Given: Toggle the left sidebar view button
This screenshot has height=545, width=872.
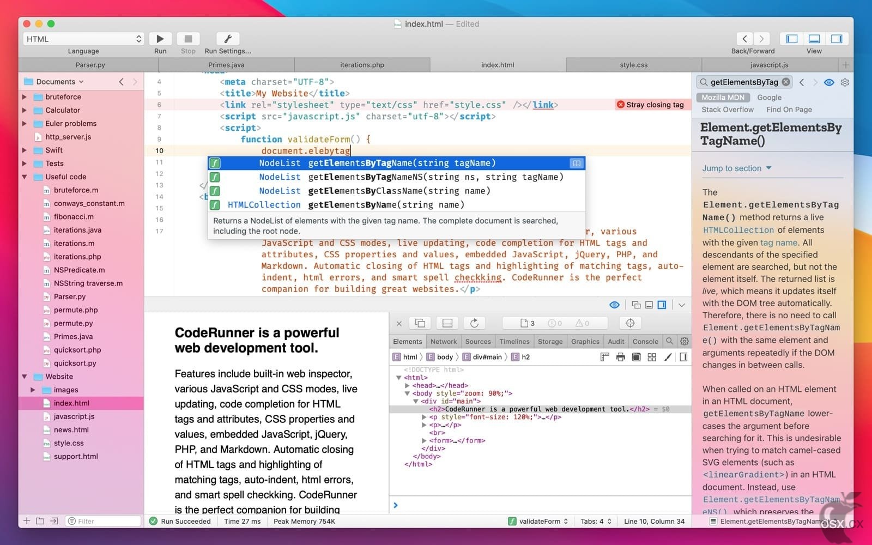Looking at the screenshot, I should pyautogui.click(x=792, y=39).
